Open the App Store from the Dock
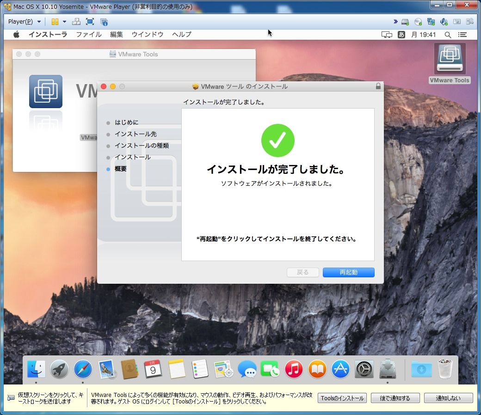This screenshot has height=415, width=481. 340,369
